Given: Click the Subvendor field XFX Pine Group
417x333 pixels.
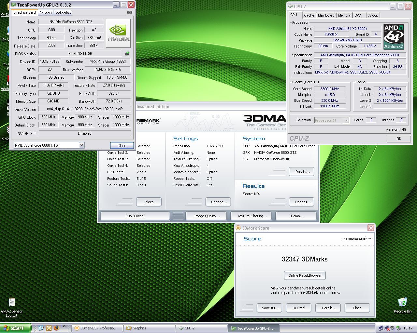Looking at the screenshot, I should coord(108,61).
